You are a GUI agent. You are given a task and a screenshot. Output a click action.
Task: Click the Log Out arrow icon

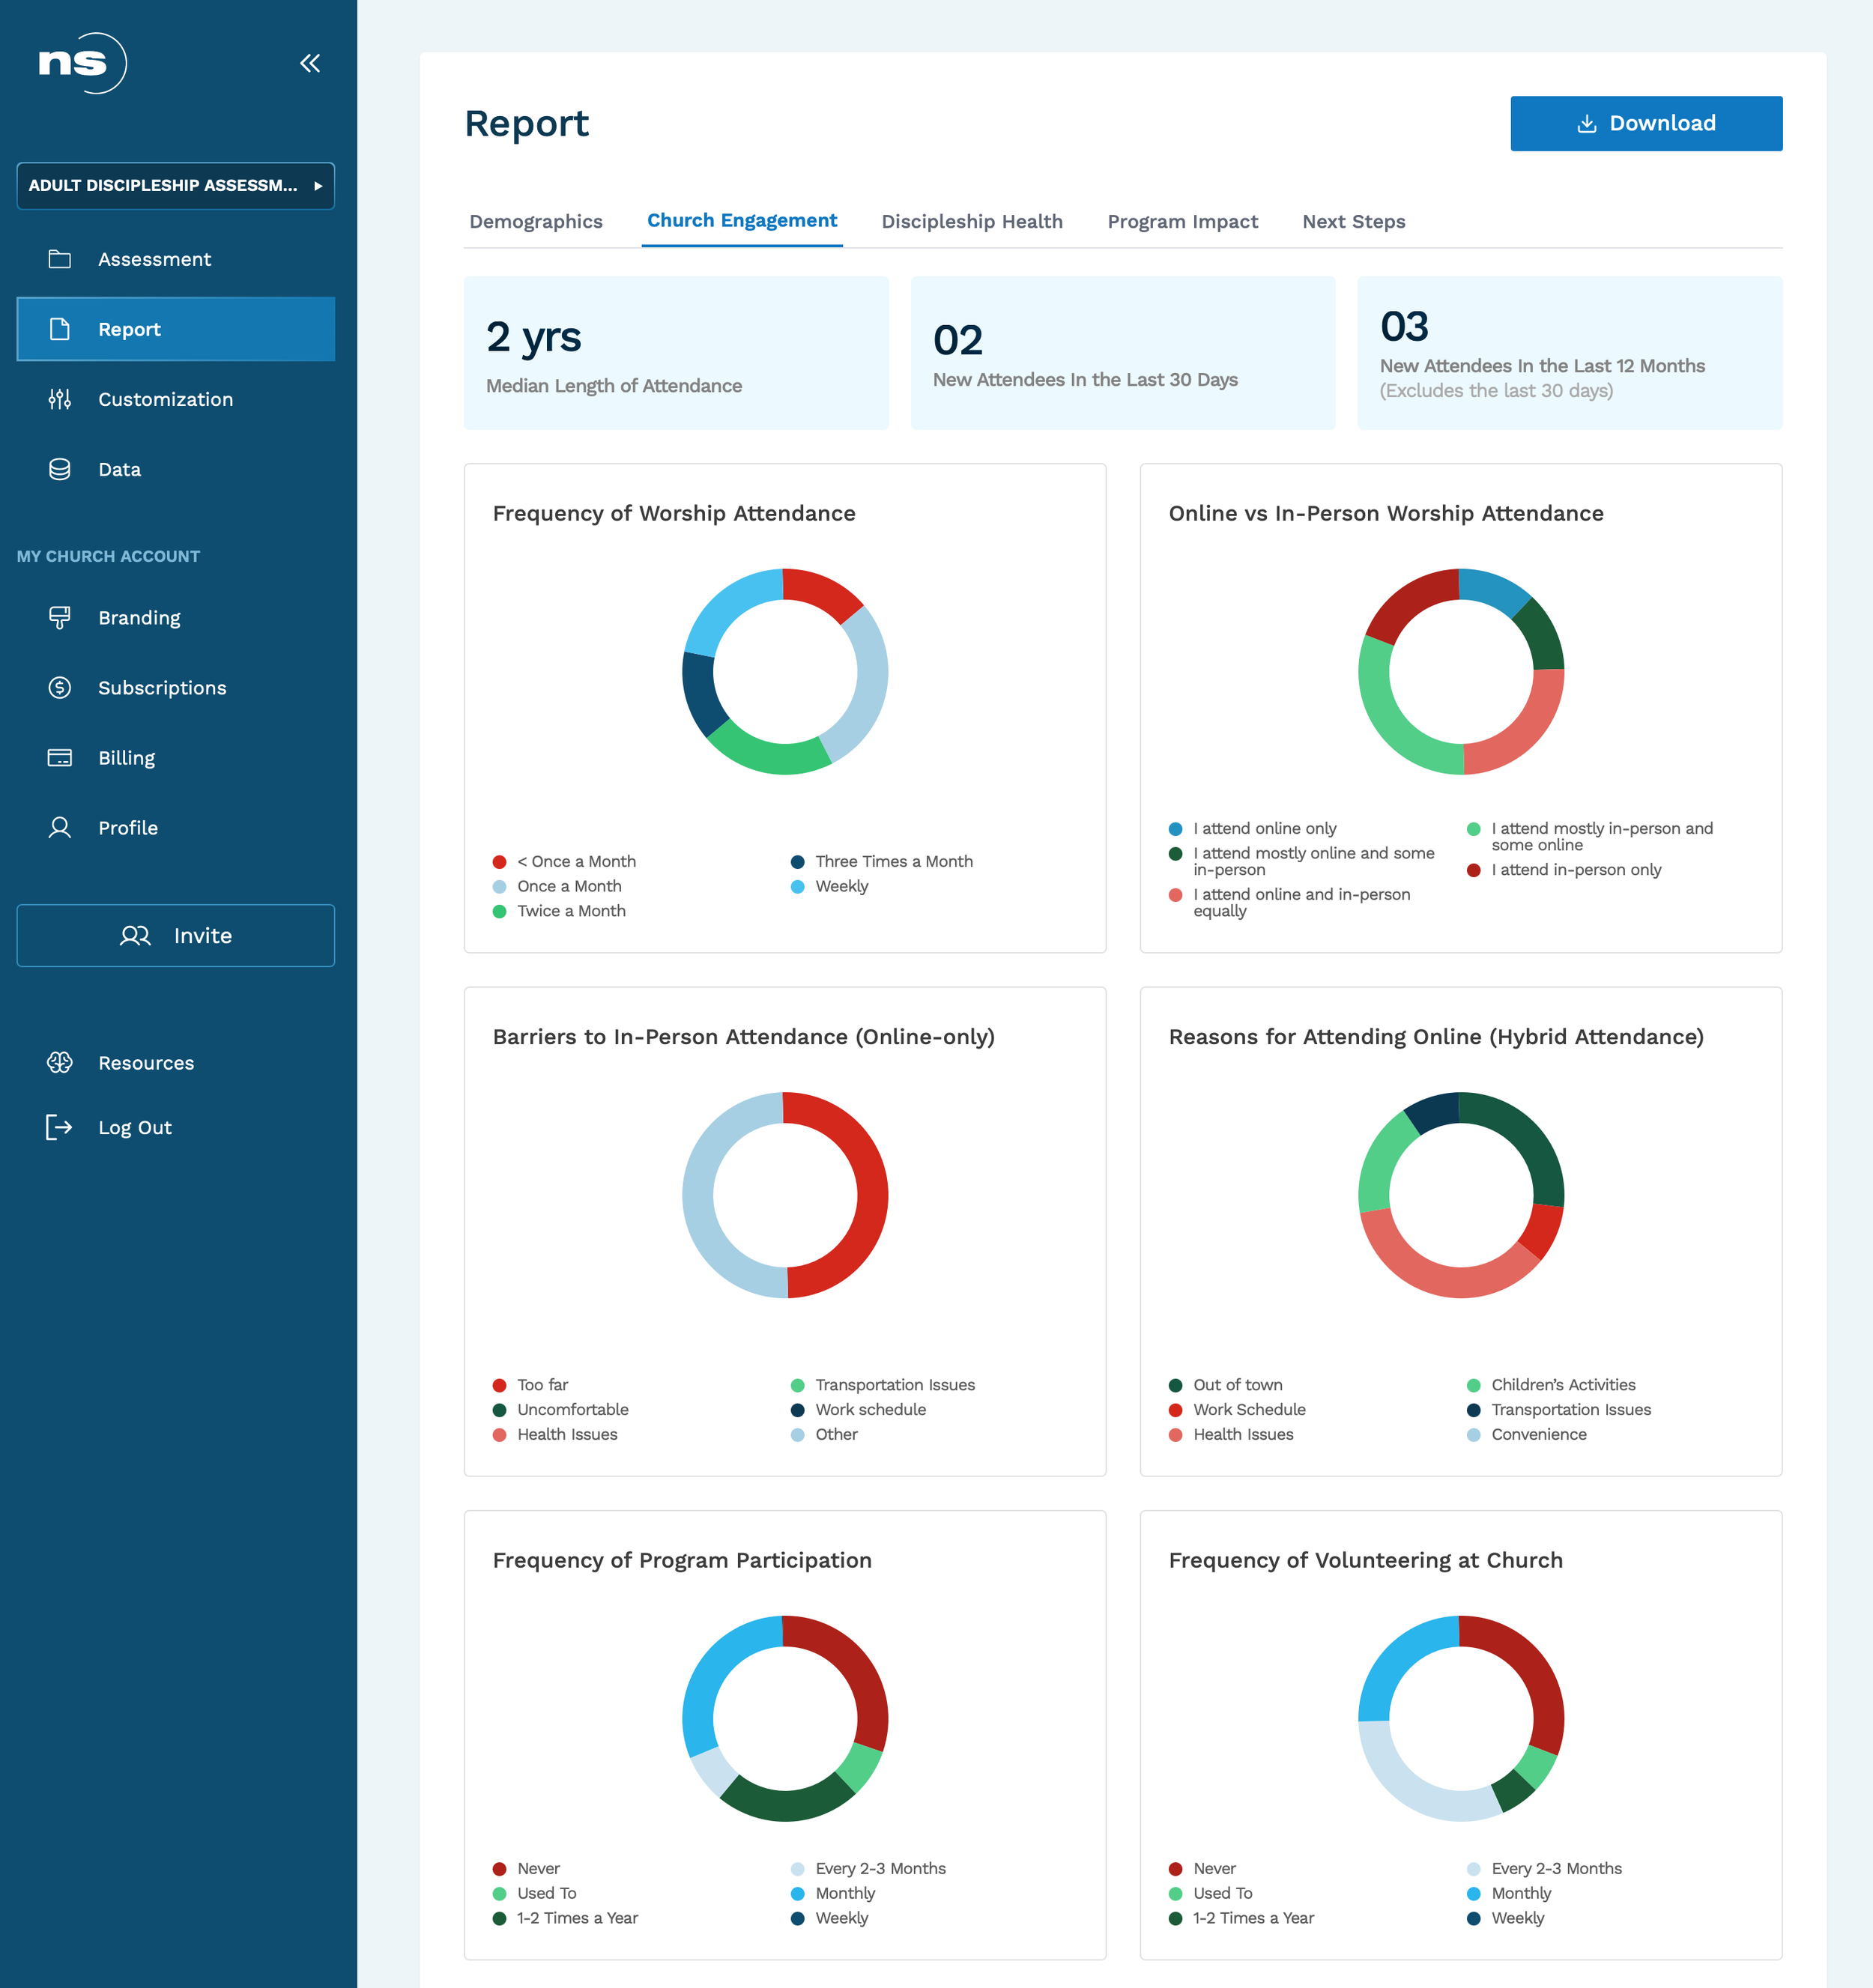tap(60, 1127)
